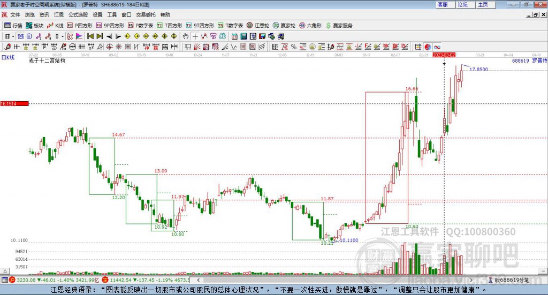Open the P四方形 tool

coord(80,26)
